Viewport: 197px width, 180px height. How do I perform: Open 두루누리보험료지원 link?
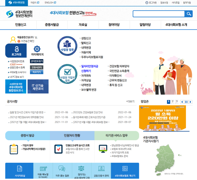(92, 57)
